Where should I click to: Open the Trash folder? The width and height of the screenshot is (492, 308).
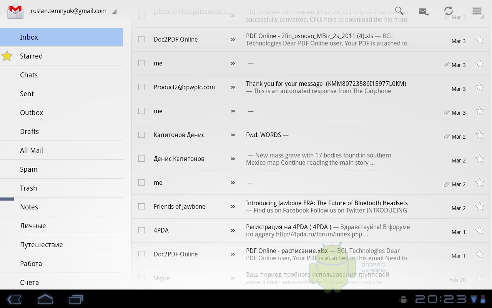point(61,188)
